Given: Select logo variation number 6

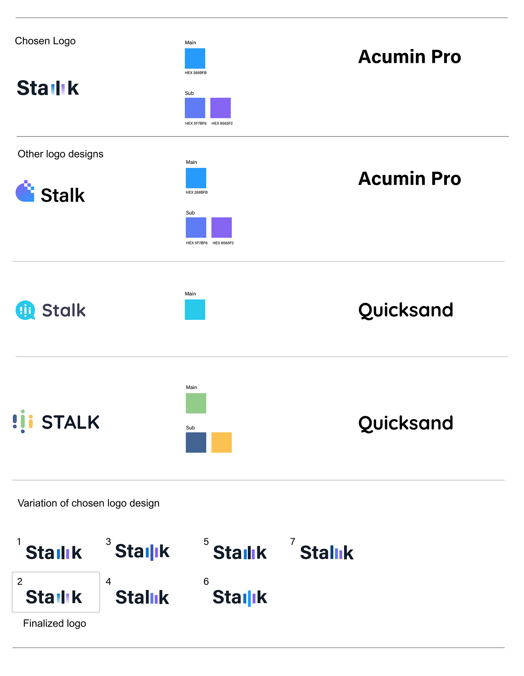Looking at the screenshot, I should [x=240, y=597].
